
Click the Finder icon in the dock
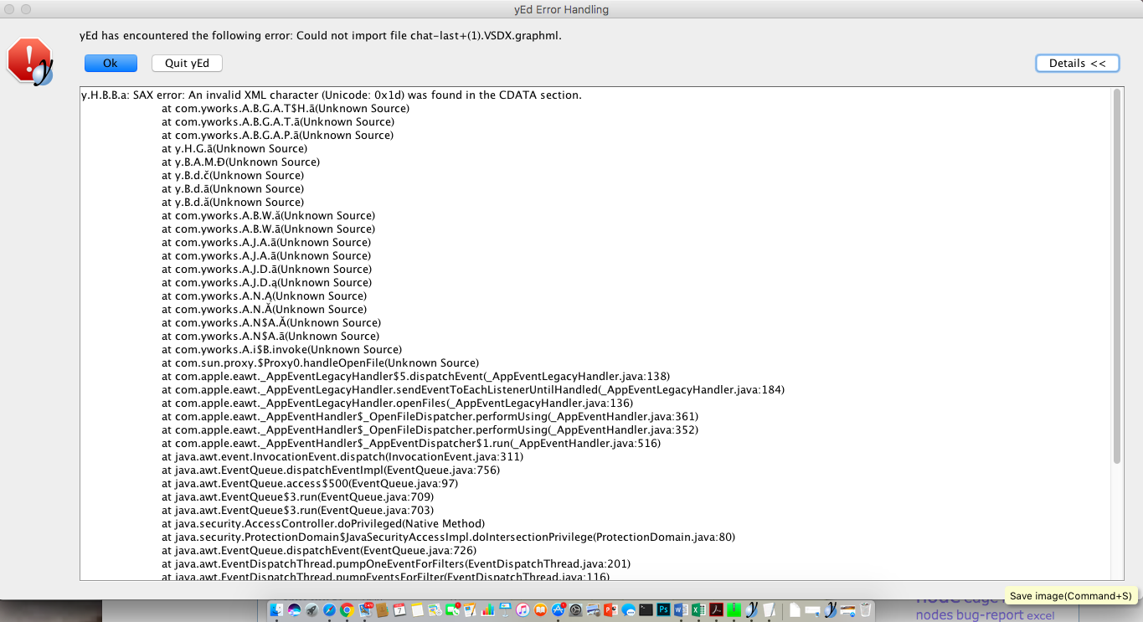tap(276, 610)
